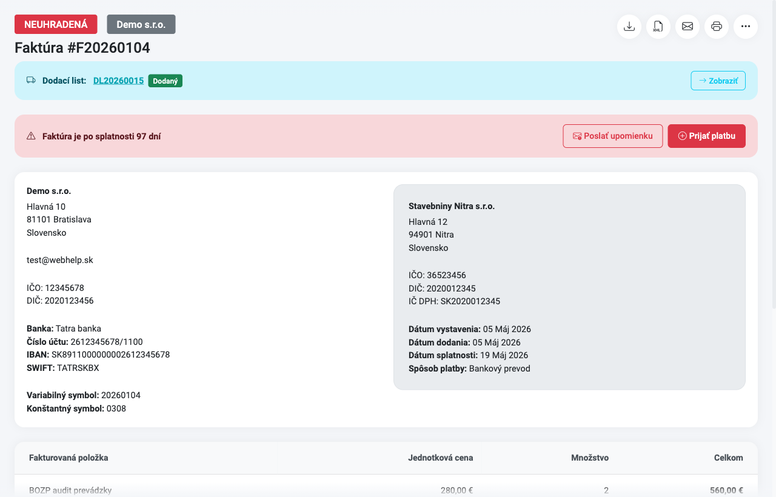Click Spôsob platby Bankový prevod
The image size is (776, 497).
click(469, 369)
